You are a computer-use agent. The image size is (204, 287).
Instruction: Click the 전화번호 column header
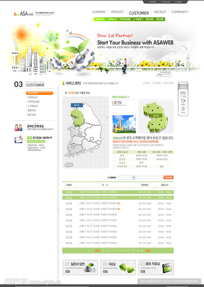(x=145, y=185)
